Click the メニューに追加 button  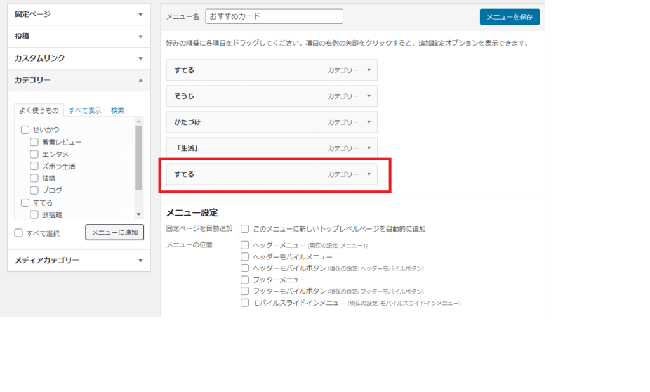(114, 232)
